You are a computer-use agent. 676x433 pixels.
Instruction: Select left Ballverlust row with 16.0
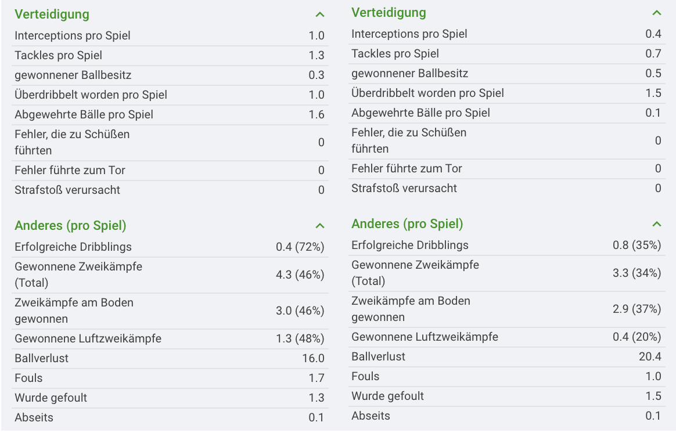(x=170, y=359)
